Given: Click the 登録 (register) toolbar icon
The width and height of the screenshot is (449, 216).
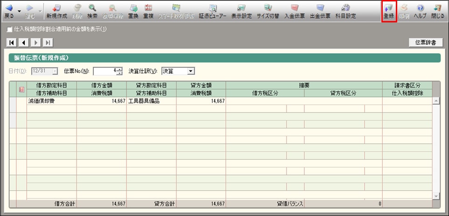Looking at the screenshot, I should point(389,11).
